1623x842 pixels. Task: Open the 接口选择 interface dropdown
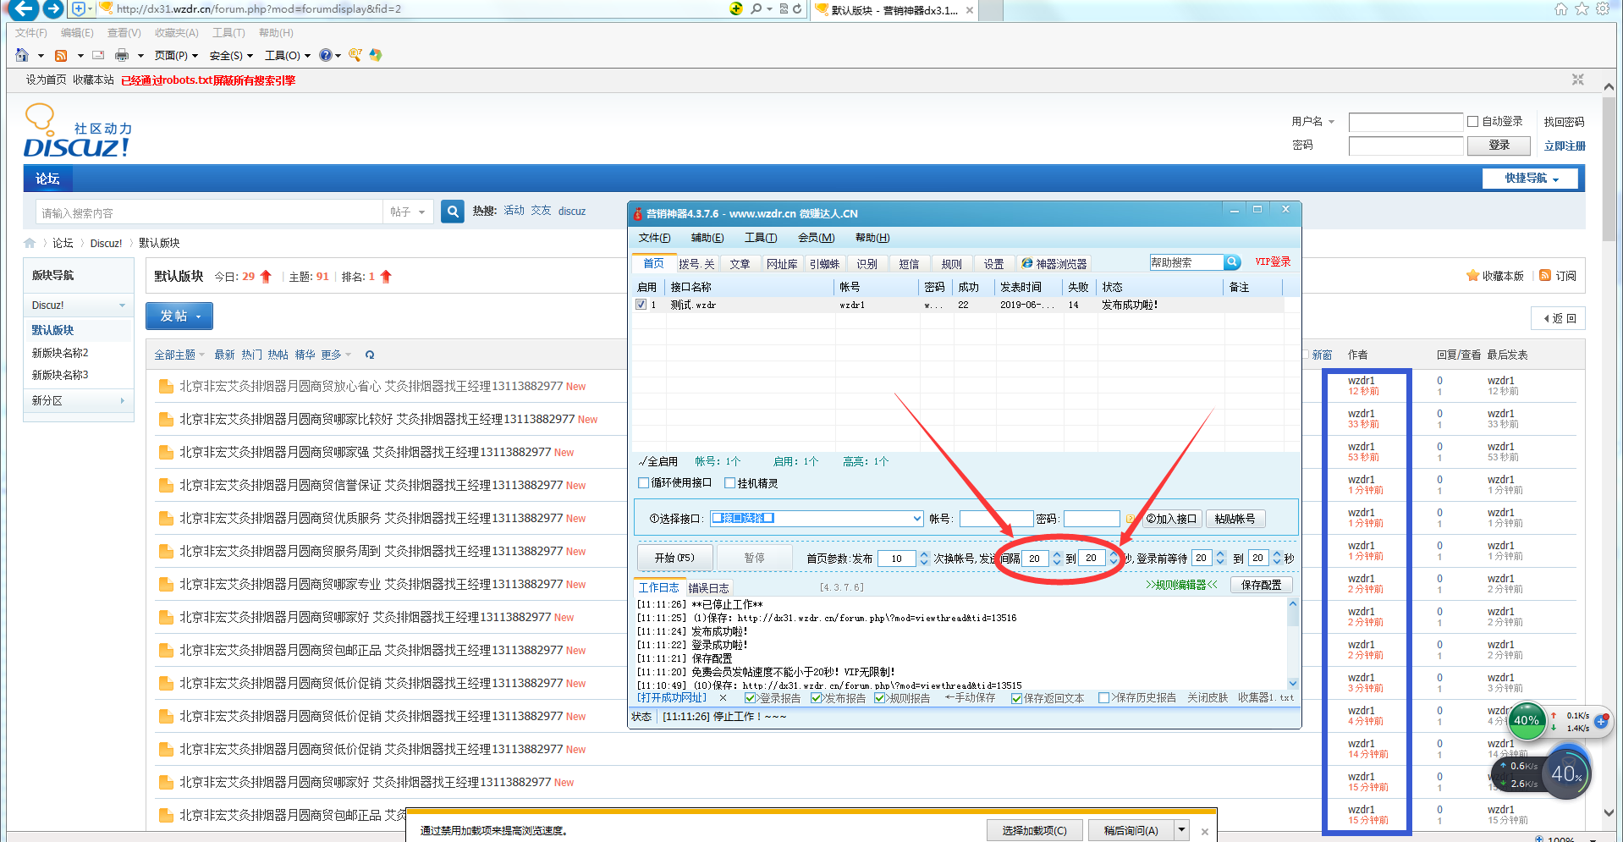tap(916, 518)
